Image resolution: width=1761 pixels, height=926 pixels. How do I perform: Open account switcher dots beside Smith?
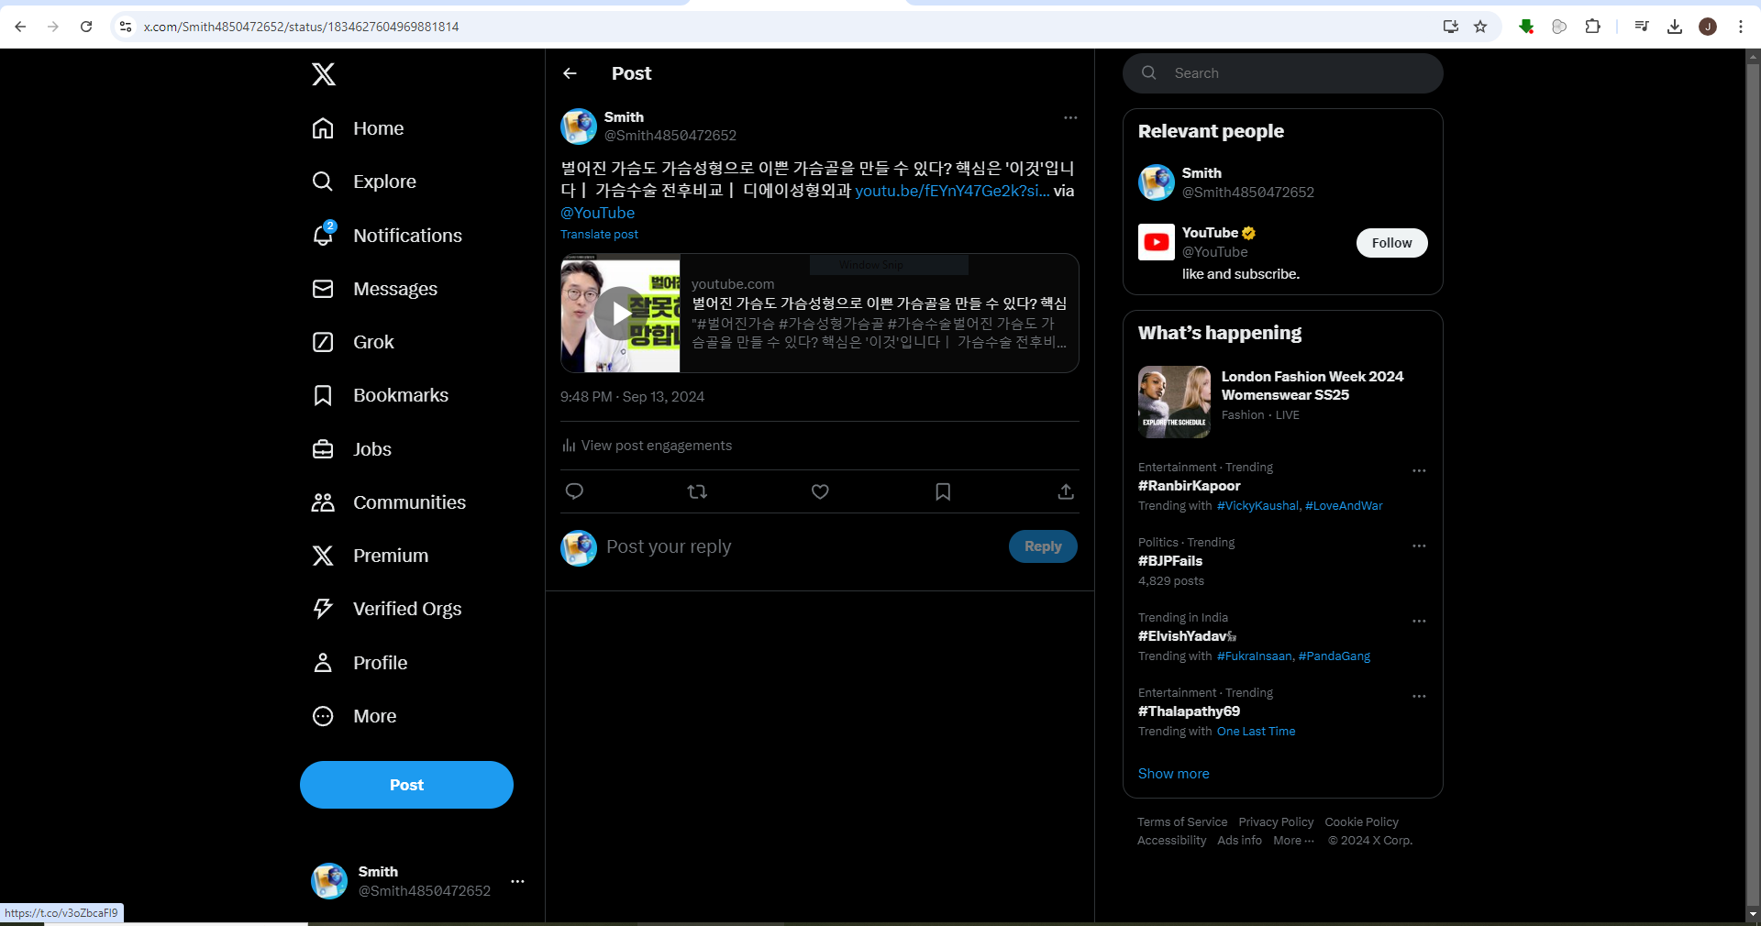pyautogui.click(x=517, y=881)
